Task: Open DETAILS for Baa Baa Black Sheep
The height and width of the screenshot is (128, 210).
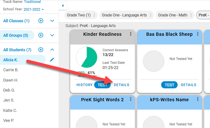Action: click(x=188, y=85)
